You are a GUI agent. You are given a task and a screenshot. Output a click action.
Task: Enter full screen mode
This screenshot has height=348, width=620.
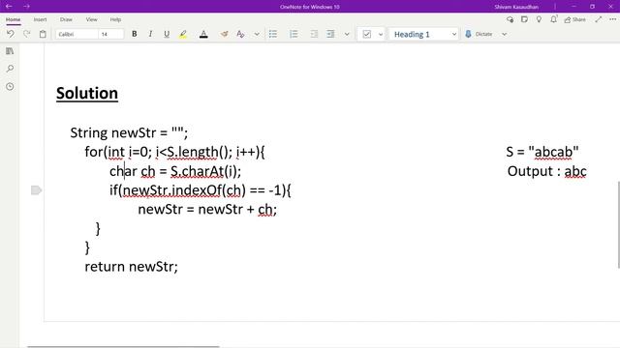599,19
